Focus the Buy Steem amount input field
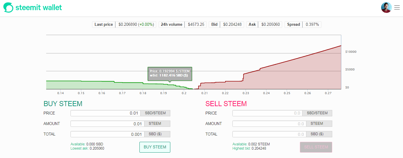 (x=107, y=124)
